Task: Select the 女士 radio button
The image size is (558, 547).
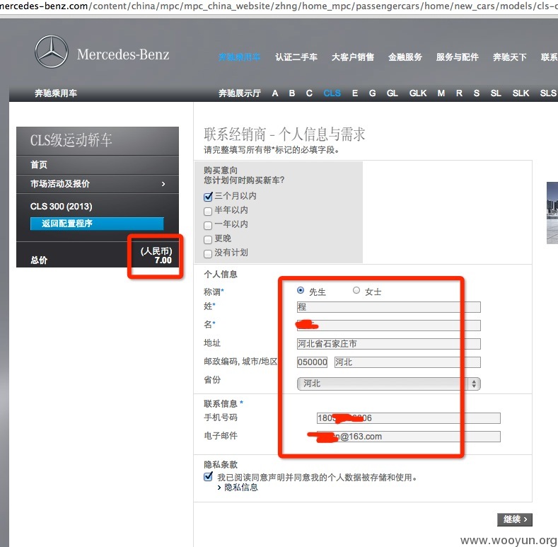Action: click(x=356, y=290)
